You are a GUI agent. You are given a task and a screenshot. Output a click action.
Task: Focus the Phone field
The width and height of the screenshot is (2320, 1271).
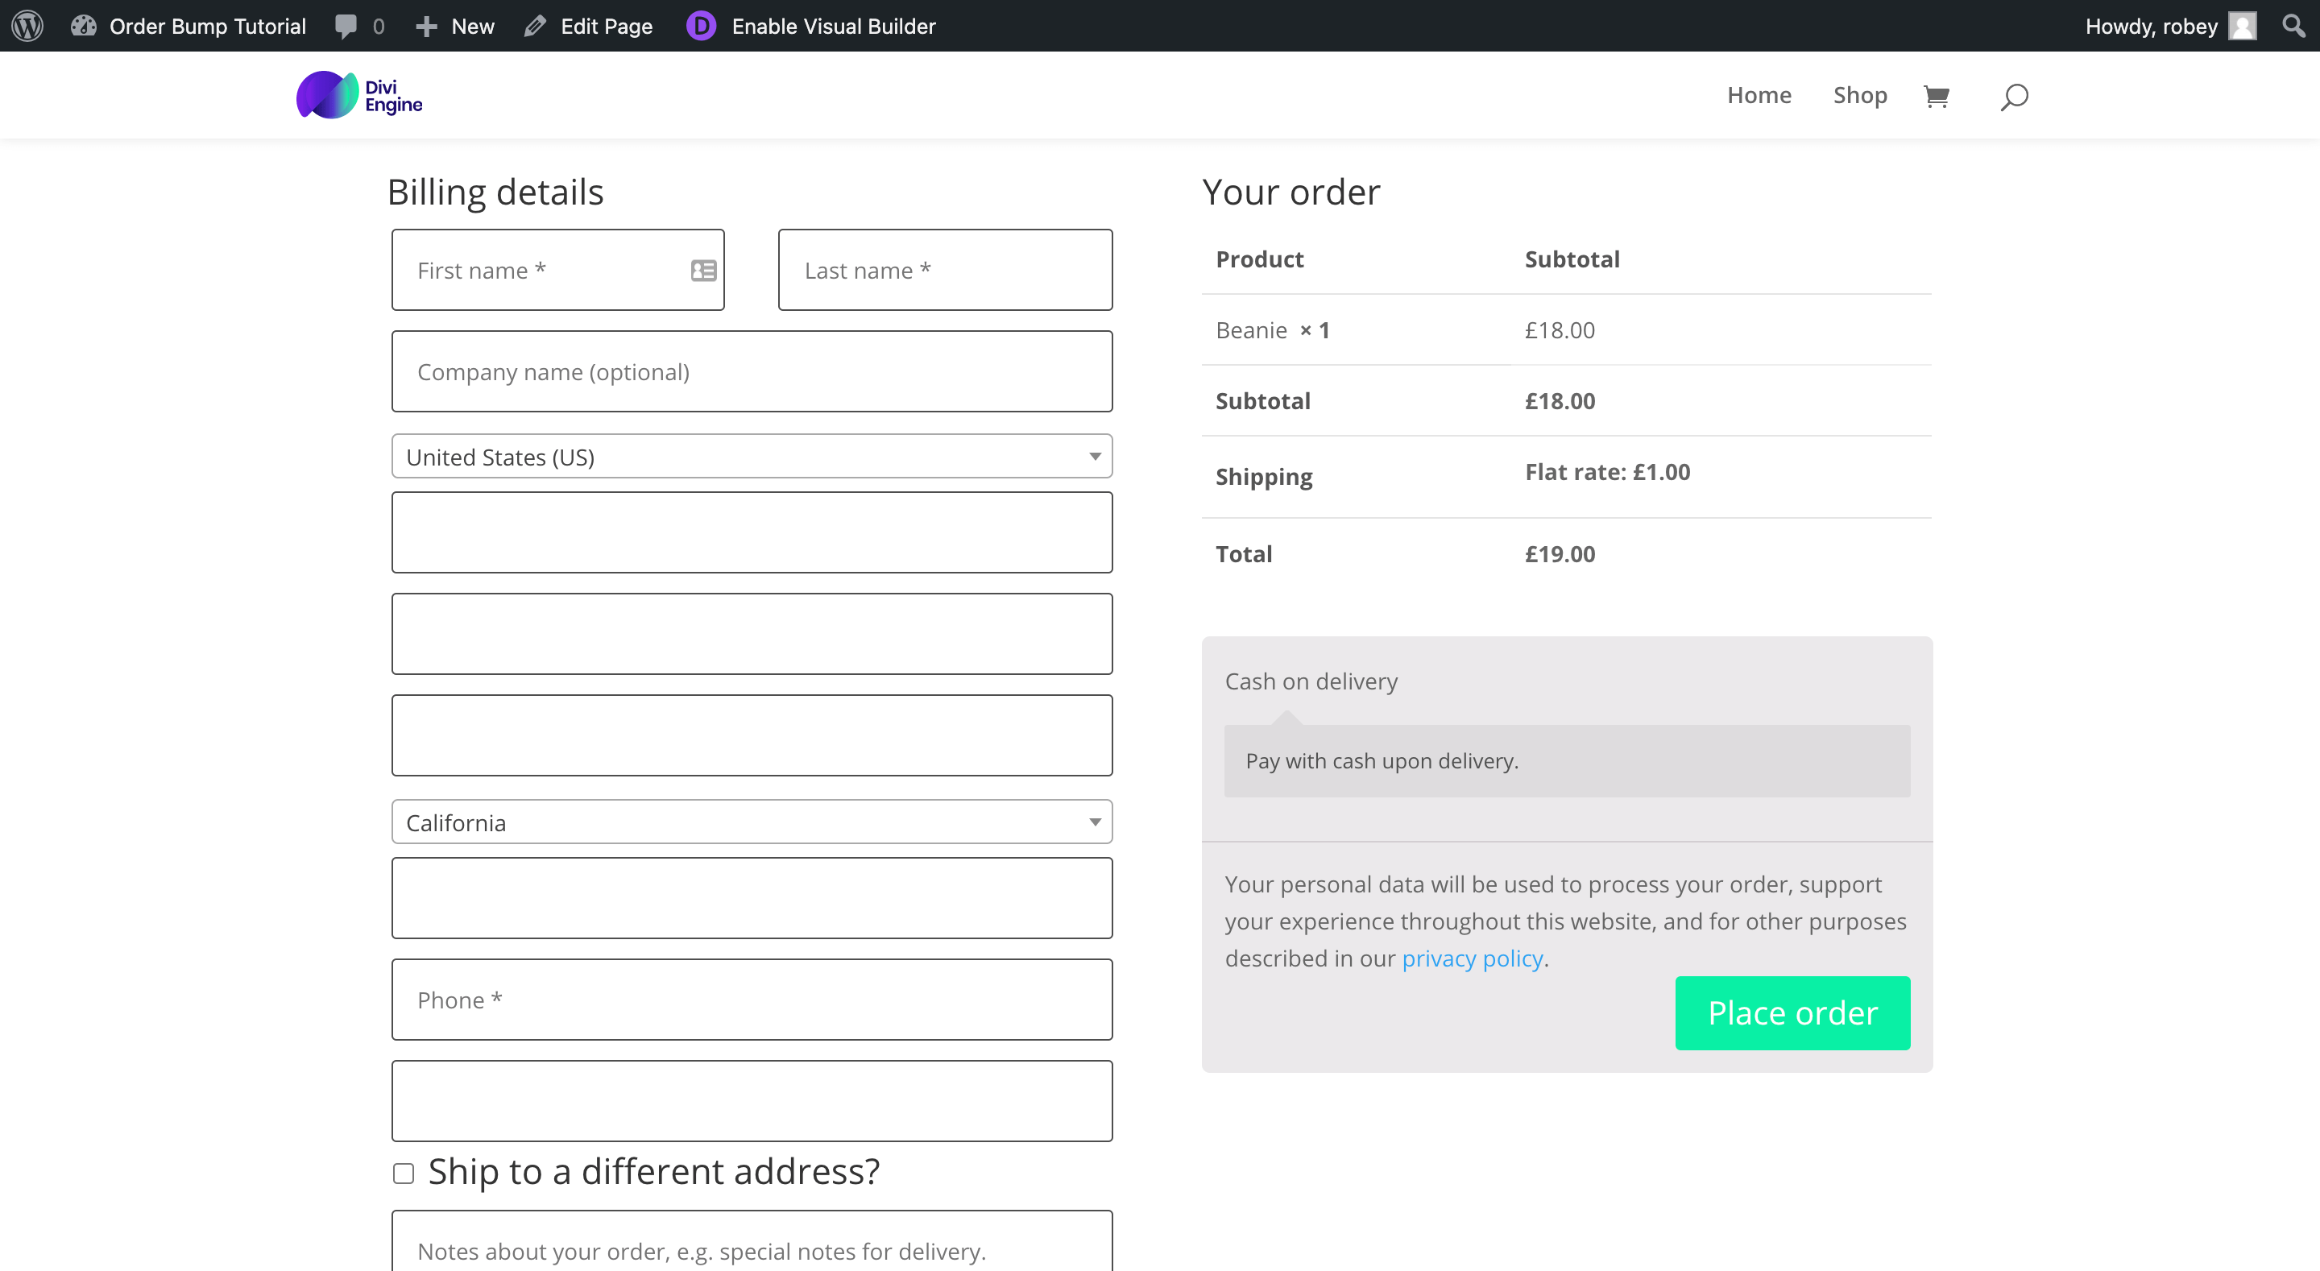(752, 1000)
